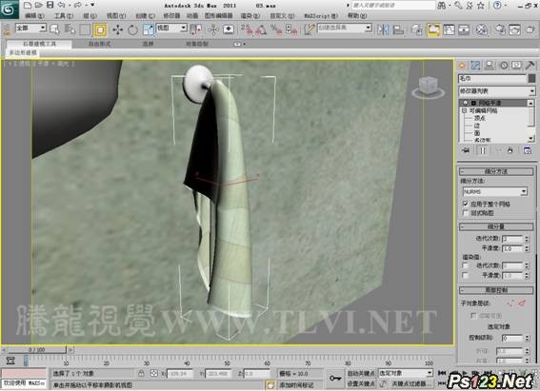Switch to the 对象绘制 ribbon tab
This screenshot has width=540, height=391.
click(x=197, y=44)
